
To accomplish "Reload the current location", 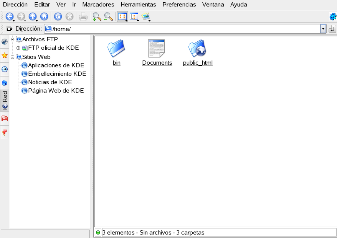I will pyautogui.click(x=58, y=16).
